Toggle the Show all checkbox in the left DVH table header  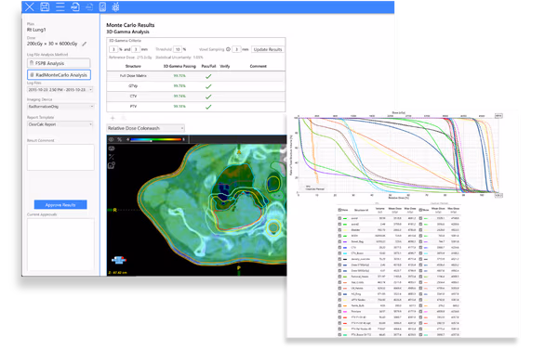point(339,210)
